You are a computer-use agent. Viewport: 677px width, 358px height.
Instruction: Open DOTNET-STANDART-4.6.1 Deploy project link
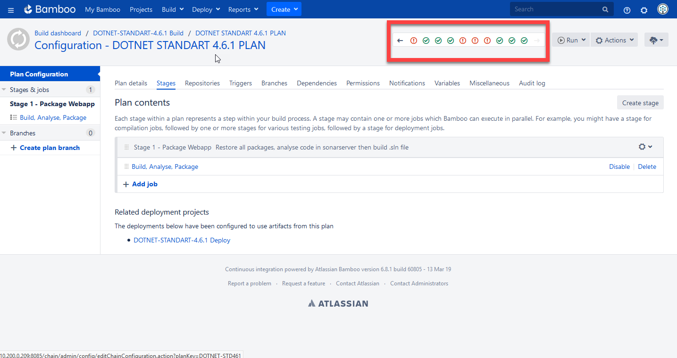tap(182, 240)
